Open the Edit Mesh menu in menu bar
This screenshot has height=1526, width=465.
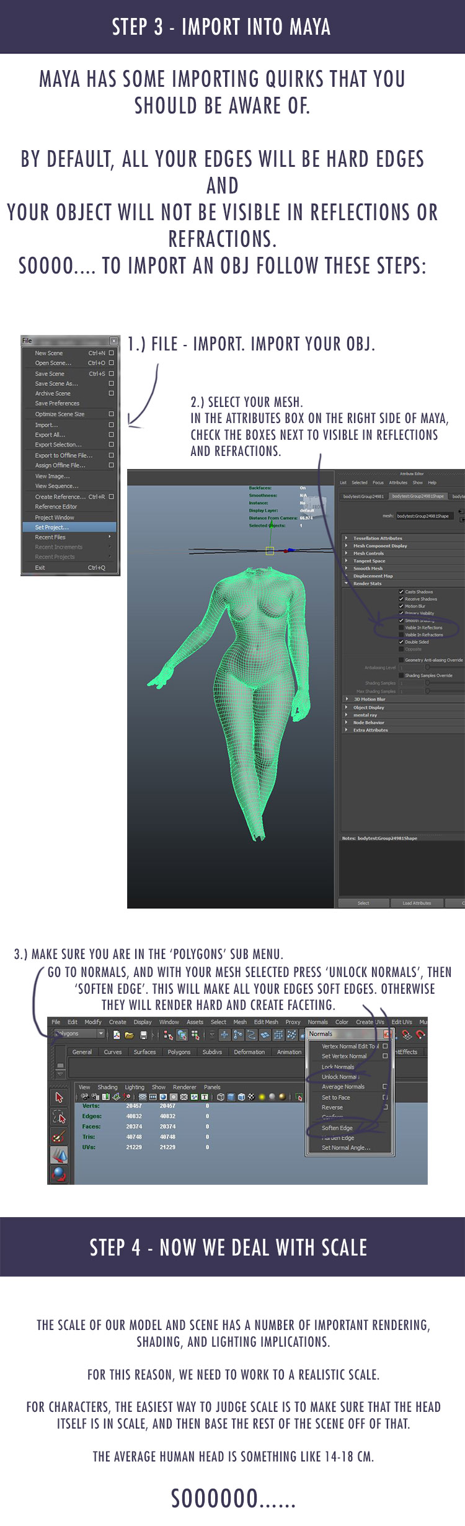click(x=266, y=1022)
